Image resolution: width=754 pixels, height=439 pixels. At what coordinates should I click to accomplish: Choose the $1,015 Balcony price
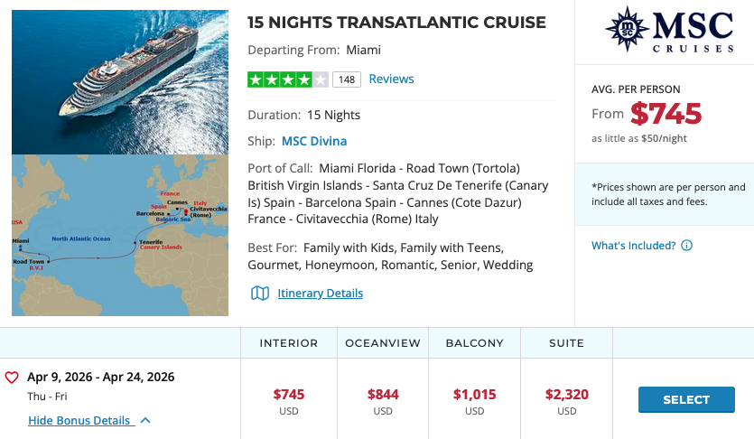475,395
